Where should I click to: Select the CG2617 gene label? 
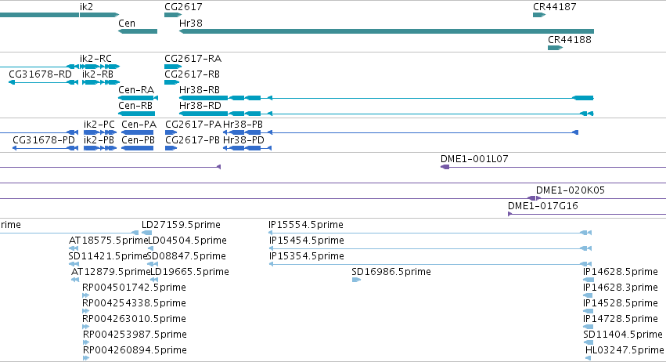pyautogui.click(x=183, y=7)
